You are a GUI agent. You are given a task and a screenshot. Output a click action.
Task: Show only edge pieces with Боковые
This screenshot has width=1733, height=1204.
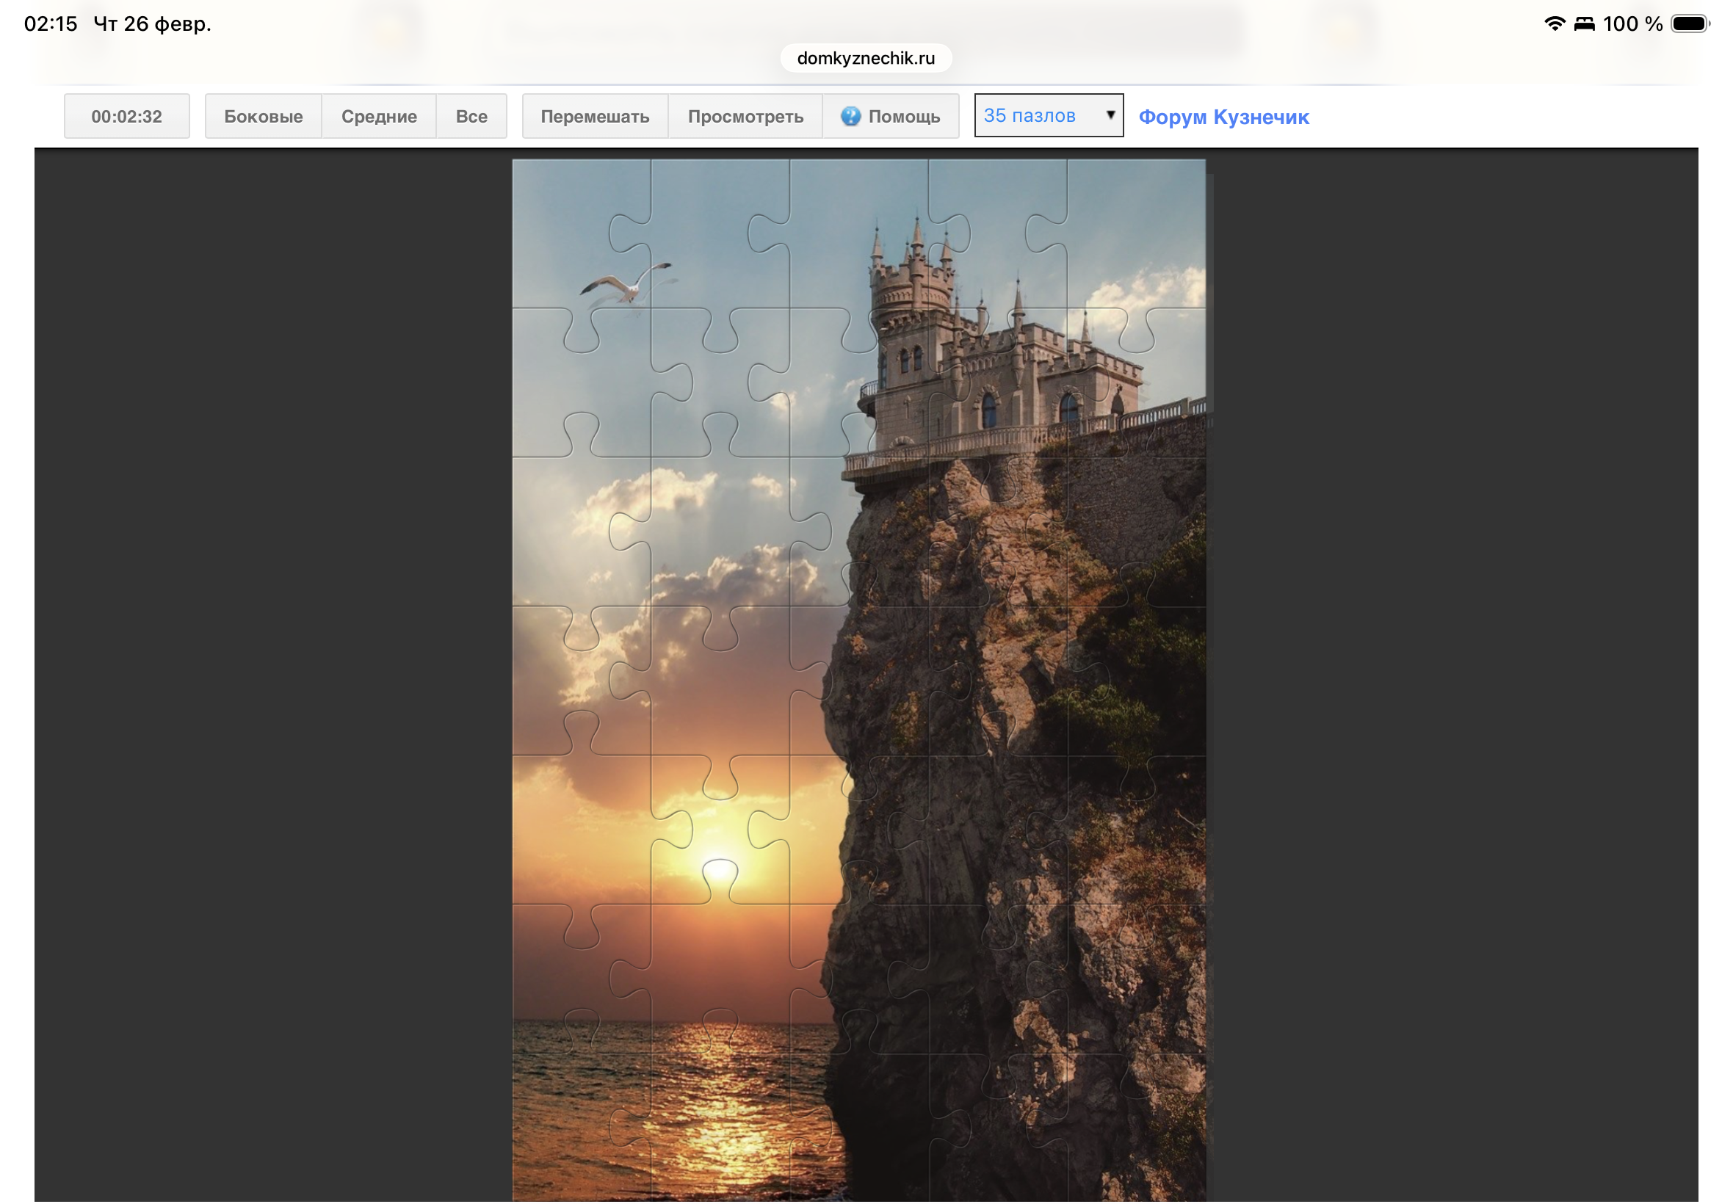click(263, 116)
